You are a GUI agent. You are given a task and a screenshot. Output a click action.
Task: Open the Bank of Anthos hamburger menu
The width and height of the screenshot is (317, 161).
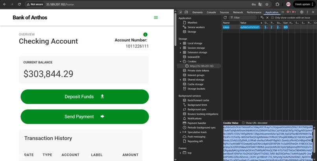click(x=156, y=18)
